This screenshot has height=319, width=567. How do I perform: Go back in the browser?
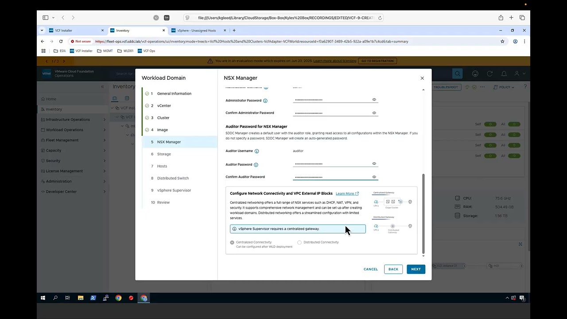[x=43, y=41]
